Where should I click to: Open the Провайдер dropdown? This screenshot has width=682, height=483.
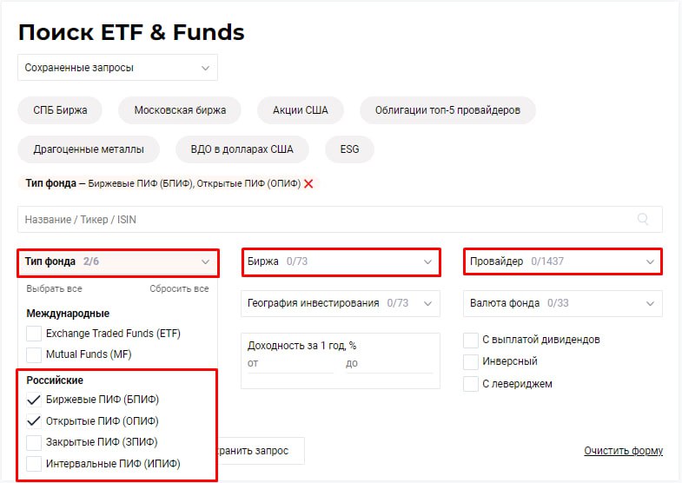pos(563,261)
